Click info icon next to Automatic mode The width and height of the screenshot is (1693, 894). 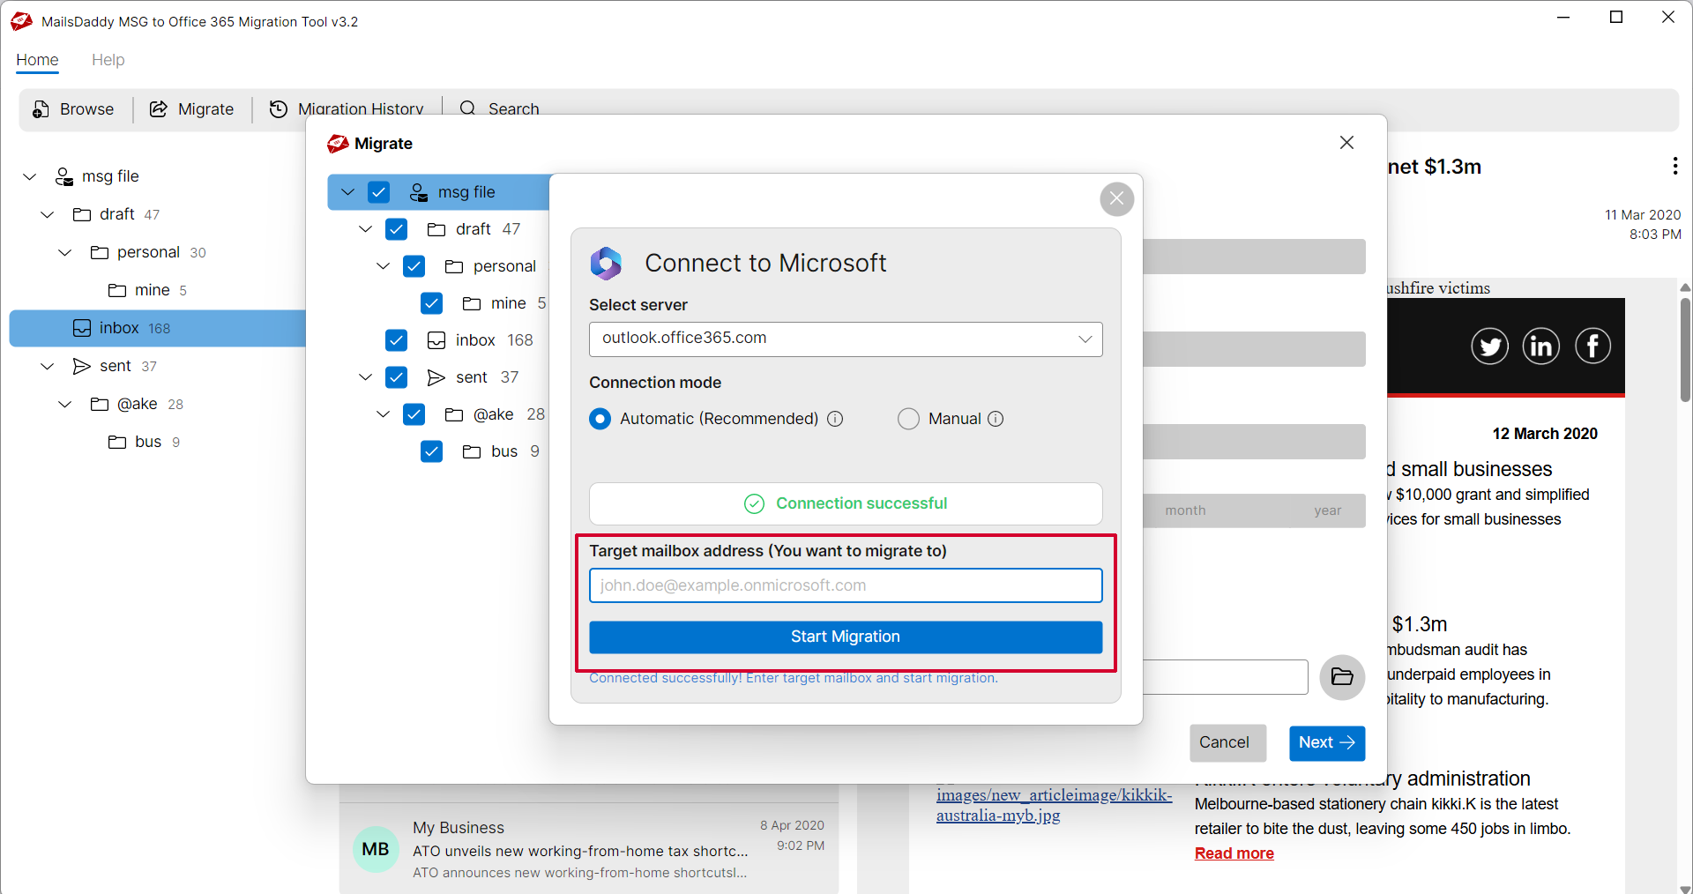tap(835, 419)
